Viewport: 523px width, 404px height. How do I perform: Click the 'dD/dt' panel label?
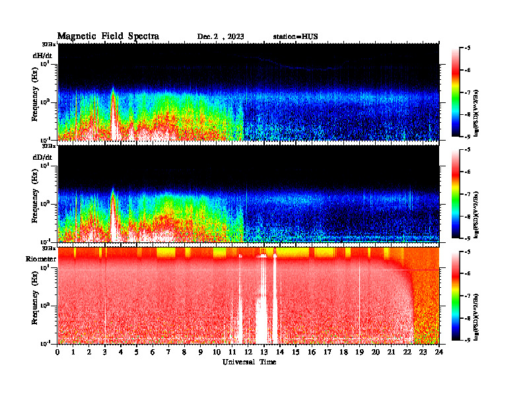(42, 157)
